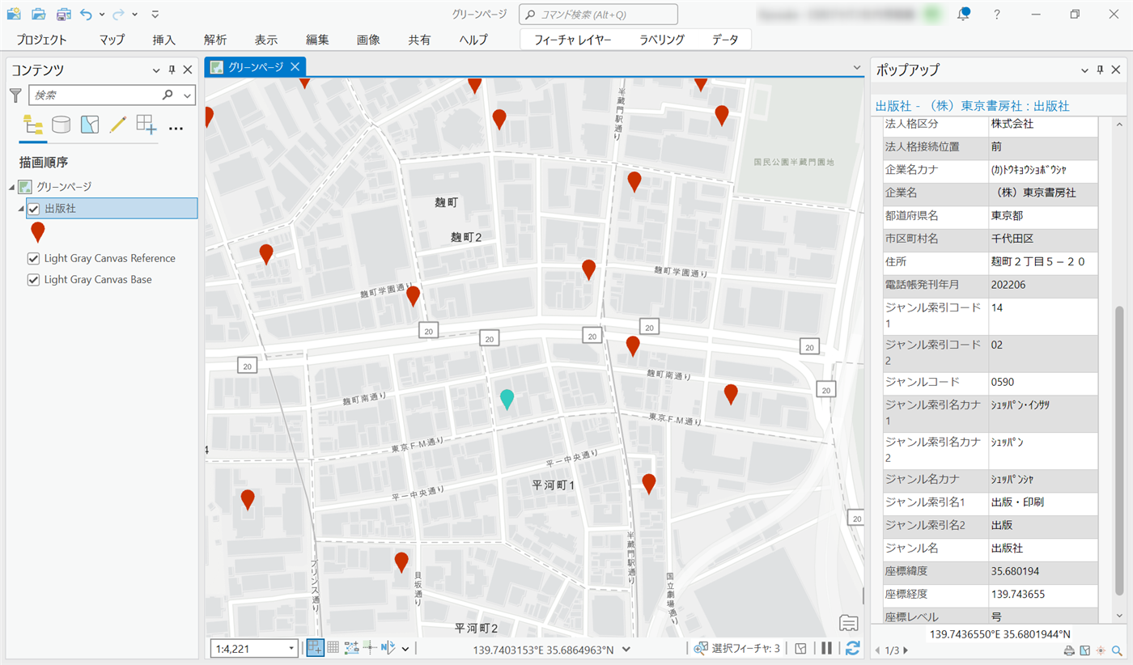
Task: Click the List By Editing pencil icon
Action: [x=118, y=125]
